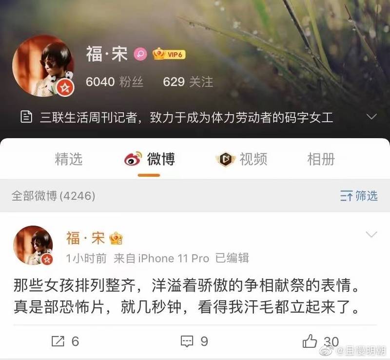The image size is (390, 360).
Task: Expand the profile bio with chevron
Action: (x=371, y=116)
